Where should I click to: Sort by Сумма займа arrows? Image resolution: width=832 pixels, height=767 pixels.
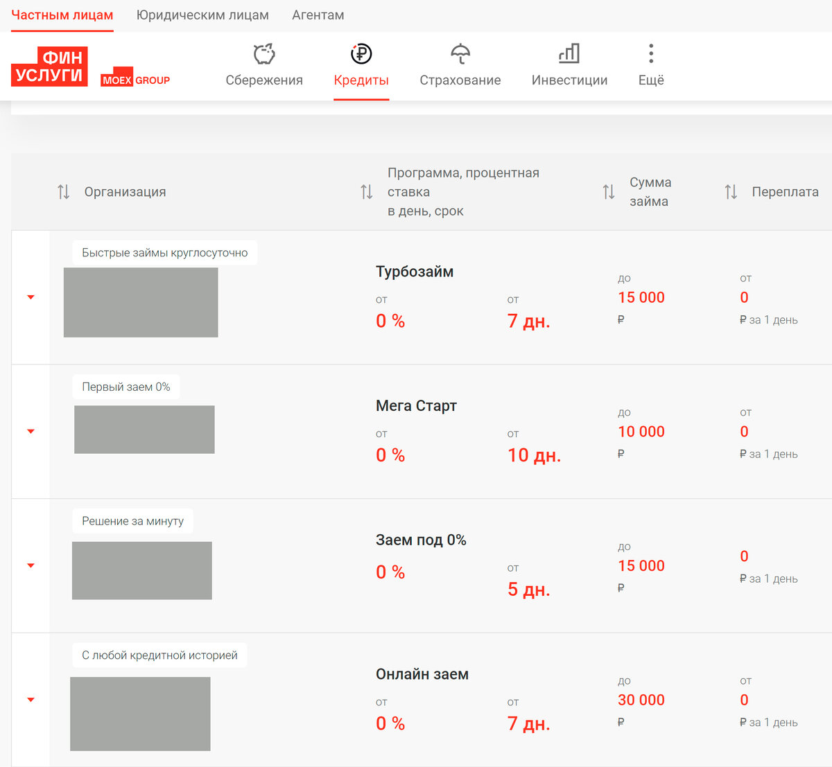click(609, 192)
